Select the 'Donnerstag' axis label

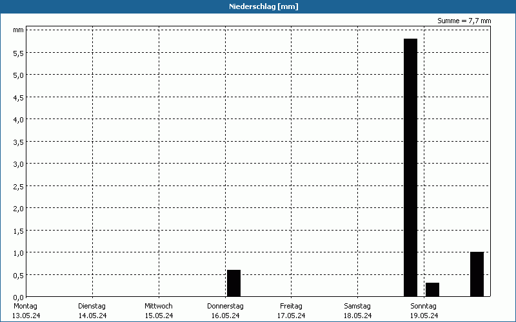(x=225, y=306)
